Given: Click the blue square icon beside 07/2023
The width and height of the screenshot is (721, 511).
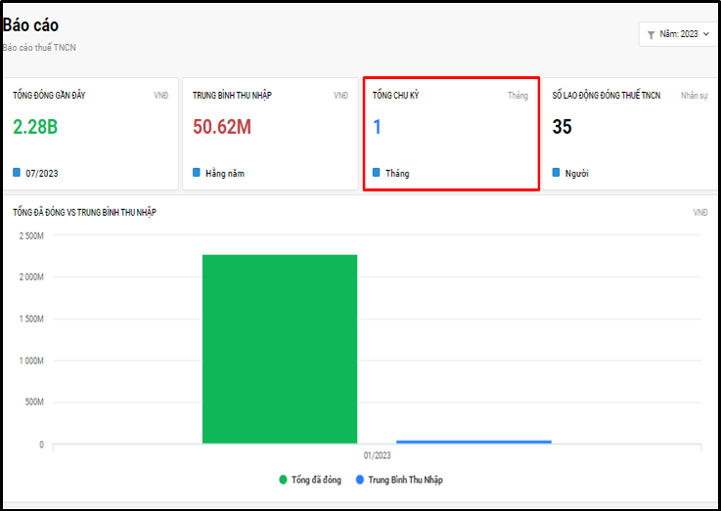Looking at the screenshot, I should tap(17, 173).
